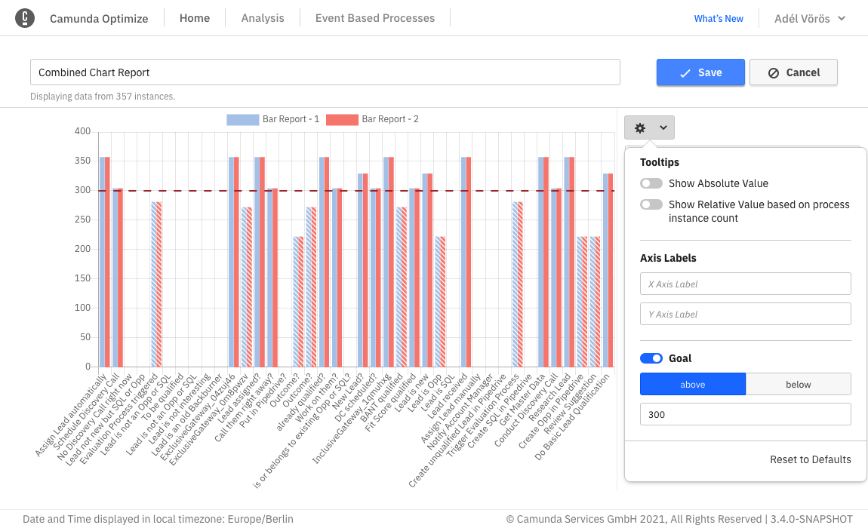Disable the Goal toggle

[651, 358]
